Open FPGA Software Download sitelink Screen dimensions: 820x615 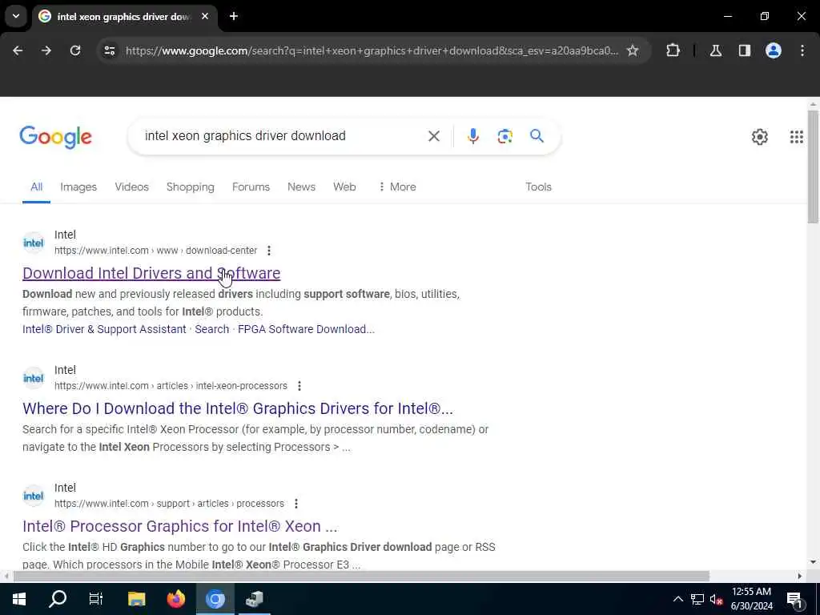(306, 329)
